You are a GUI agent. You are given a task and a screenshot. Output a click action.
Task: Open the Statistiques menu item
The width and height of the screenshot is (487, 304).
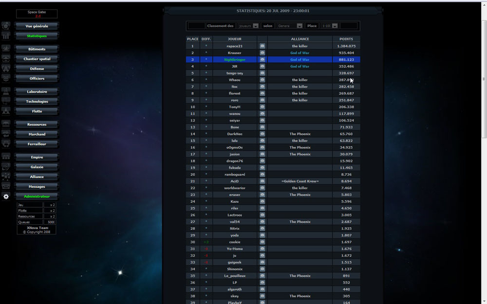pyautogui.click(x=37, y=36)
